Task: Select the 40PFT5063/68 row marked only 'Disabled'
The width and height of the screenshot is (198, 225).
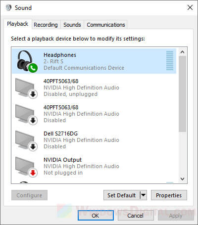Action: click(x=94, y=114)
